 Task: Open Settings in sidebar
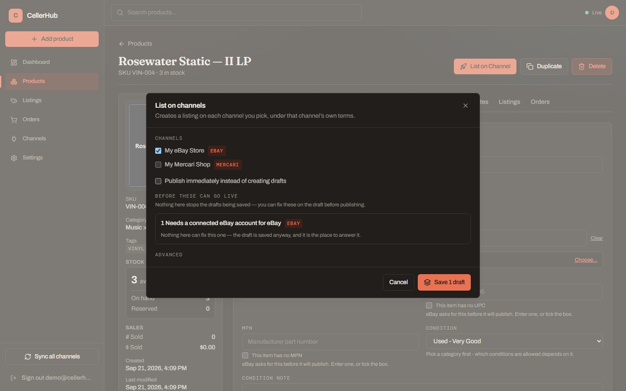point(52,158)
